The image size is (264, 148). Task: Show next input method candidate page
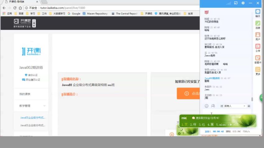click(x=231, y=125)
